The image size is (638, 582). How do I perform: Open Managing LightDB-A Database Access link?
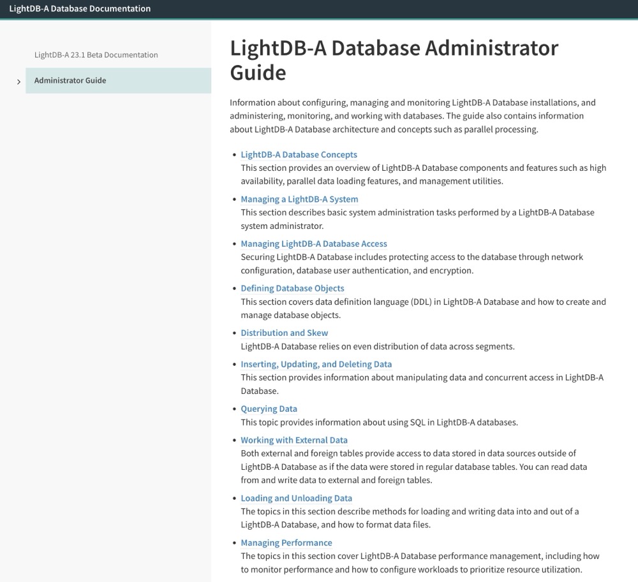pyautogui.click(x=314, y=244)
